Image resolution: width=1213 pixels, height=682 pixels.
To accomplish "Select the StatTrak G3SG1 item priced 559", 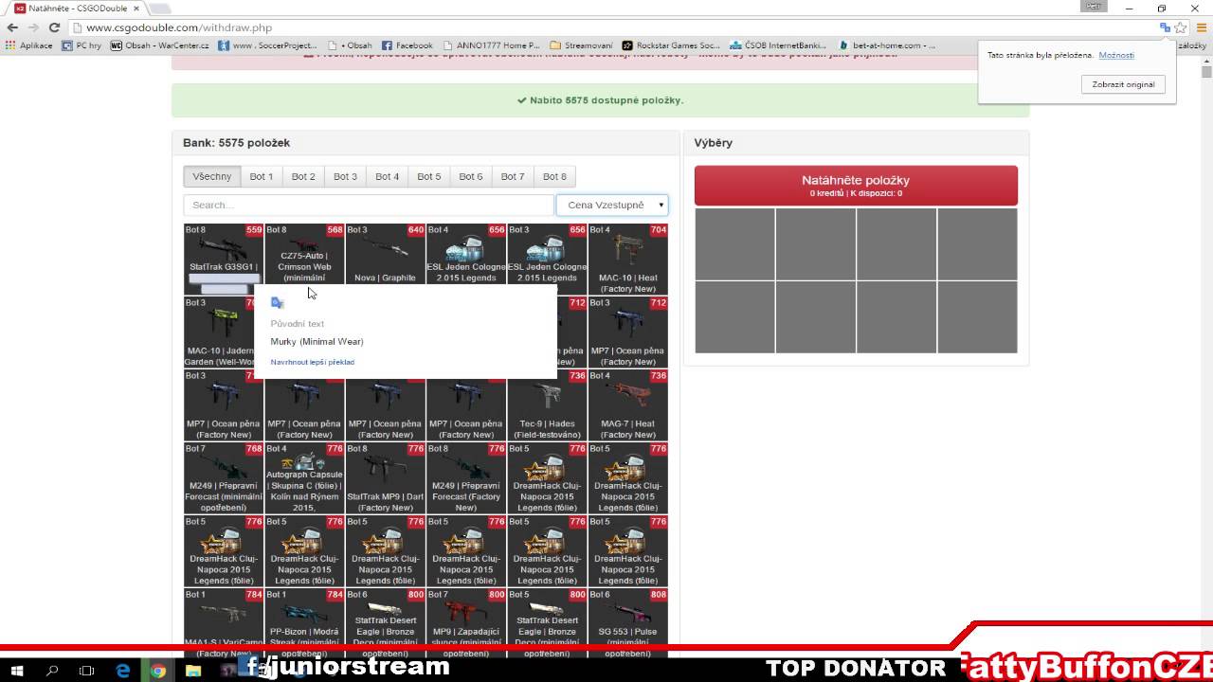I will click(x=224, y=259).
